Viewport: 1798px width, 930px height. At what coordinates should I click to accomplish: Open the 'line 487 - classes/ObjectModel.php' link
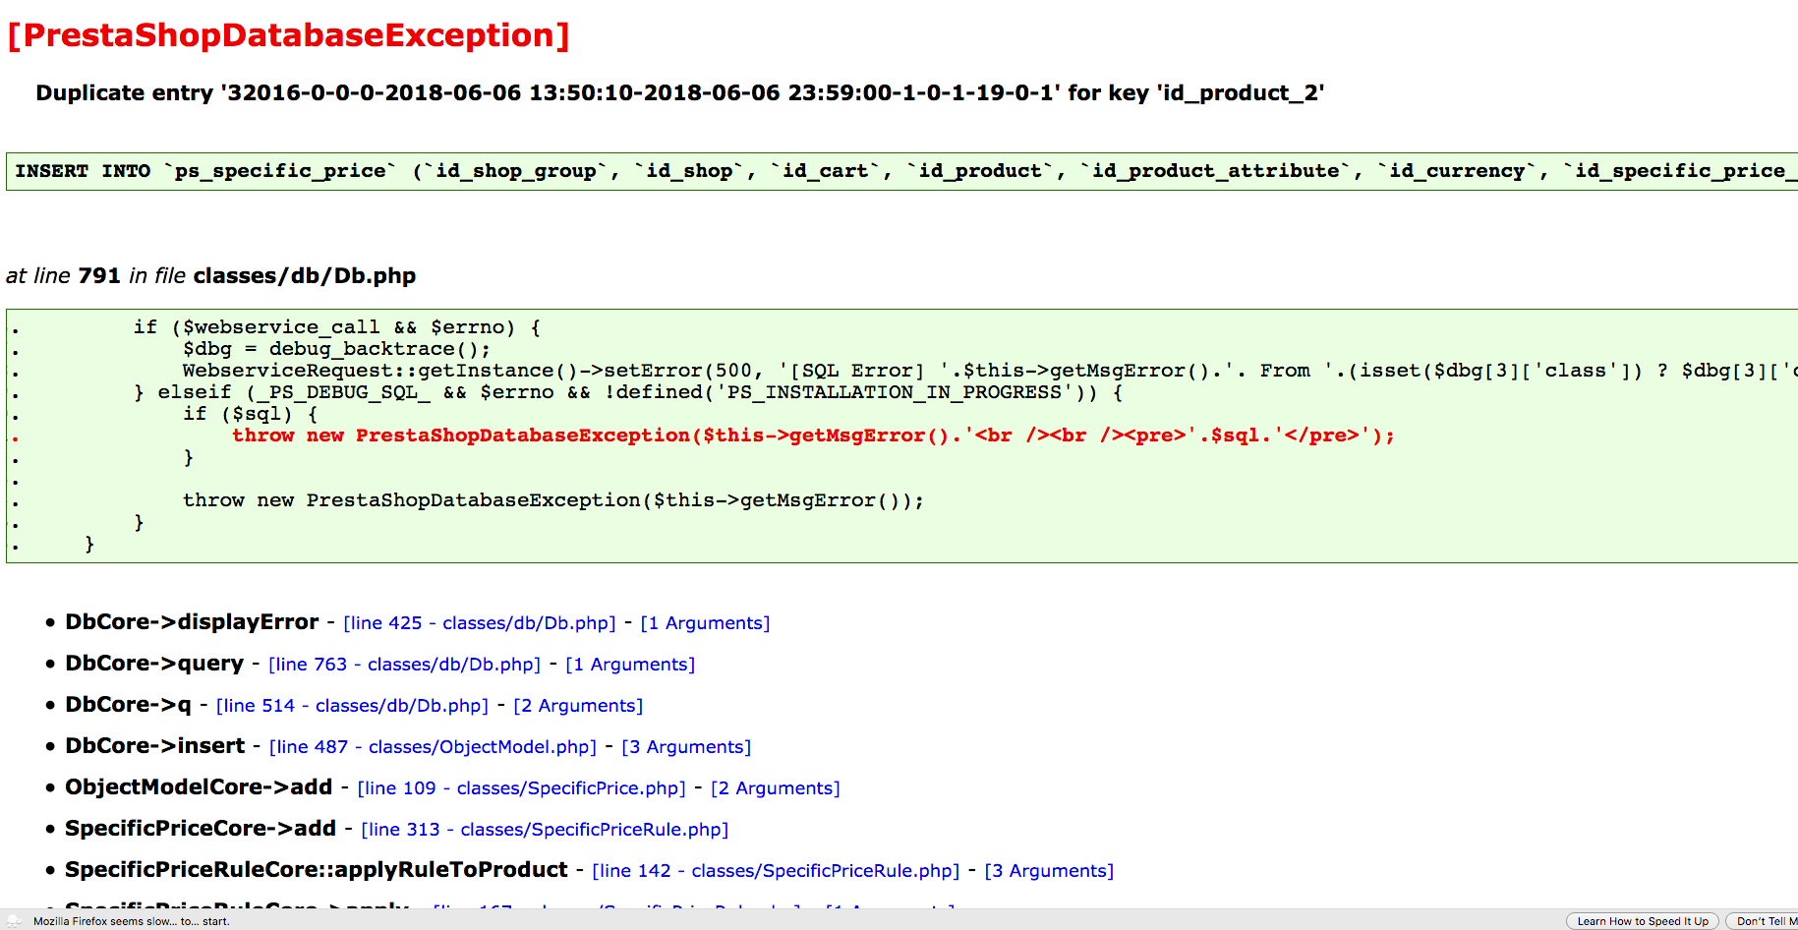433,747
